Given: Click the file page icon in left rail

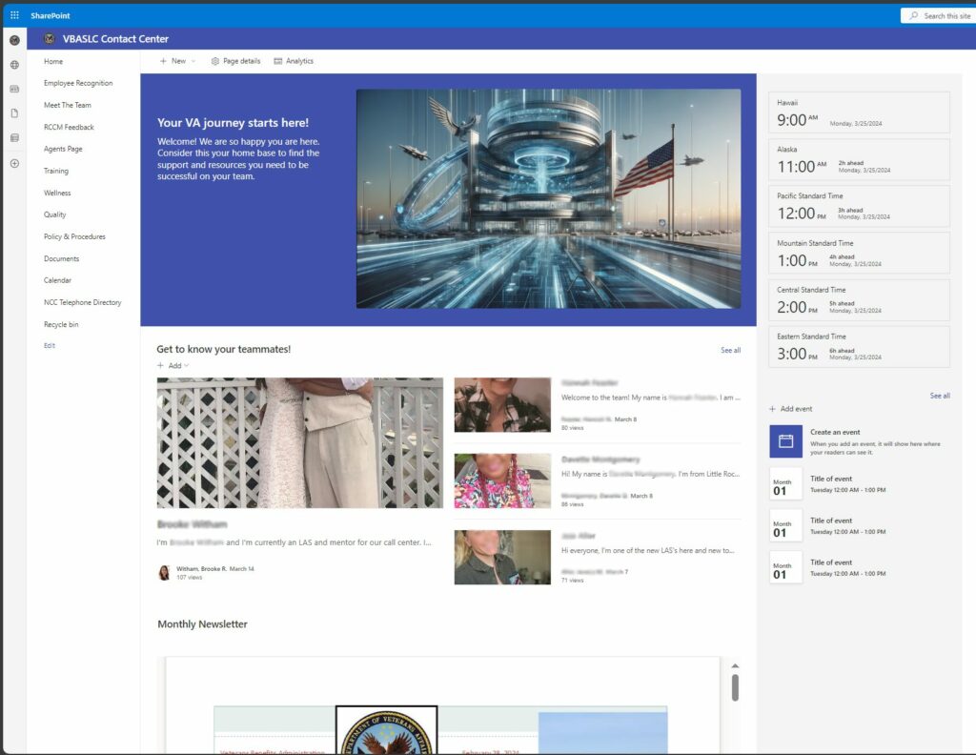Looking at the screenshot, I should pyautogui.click(x=14, y=113).
